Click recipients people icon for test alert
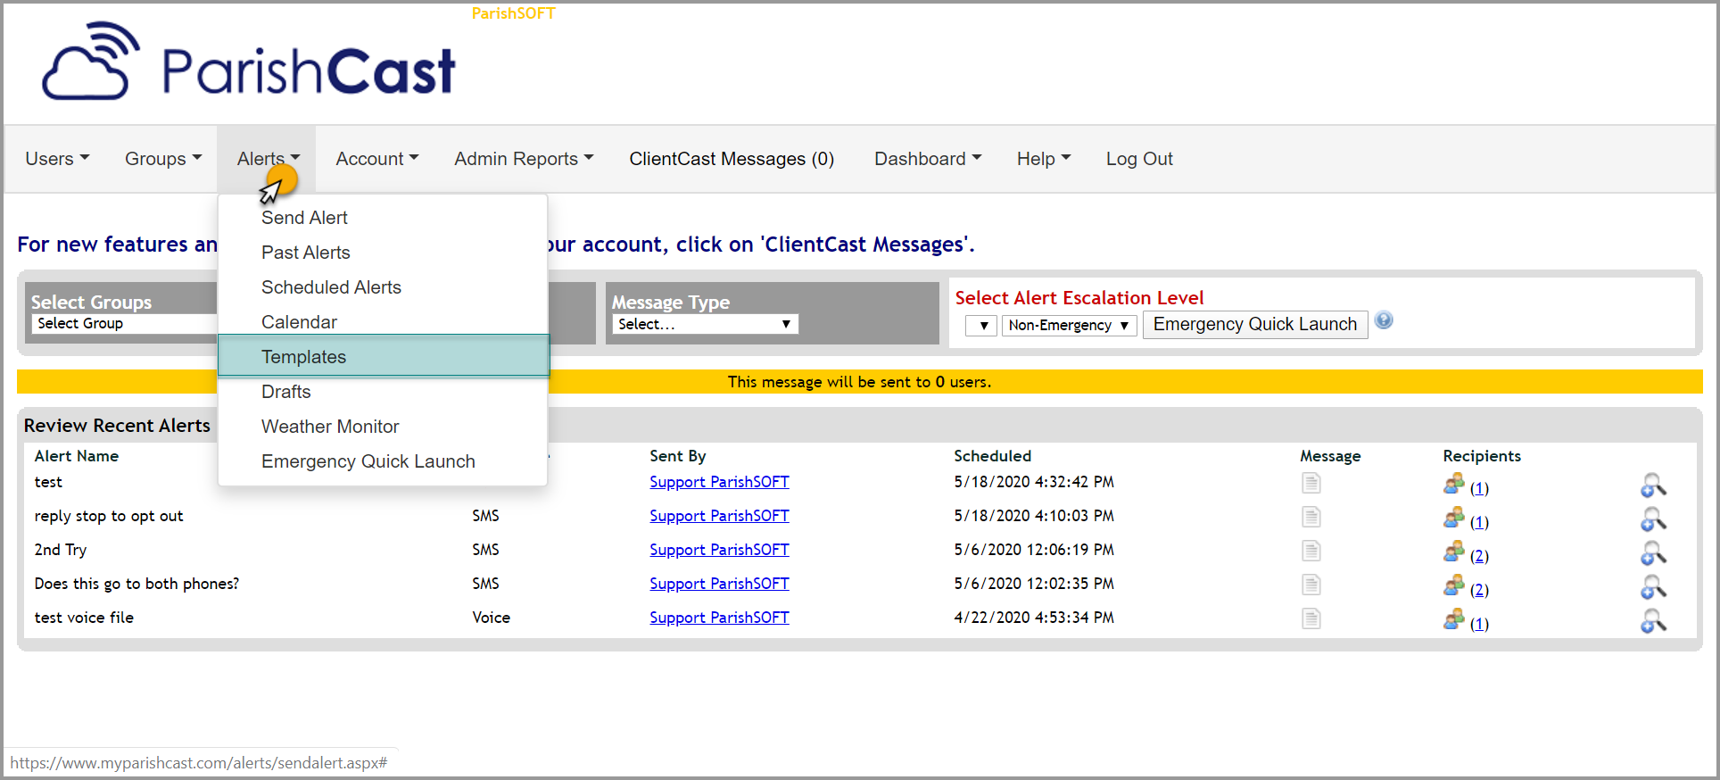The image size is (1720, 780). (x=1454, y=484)
